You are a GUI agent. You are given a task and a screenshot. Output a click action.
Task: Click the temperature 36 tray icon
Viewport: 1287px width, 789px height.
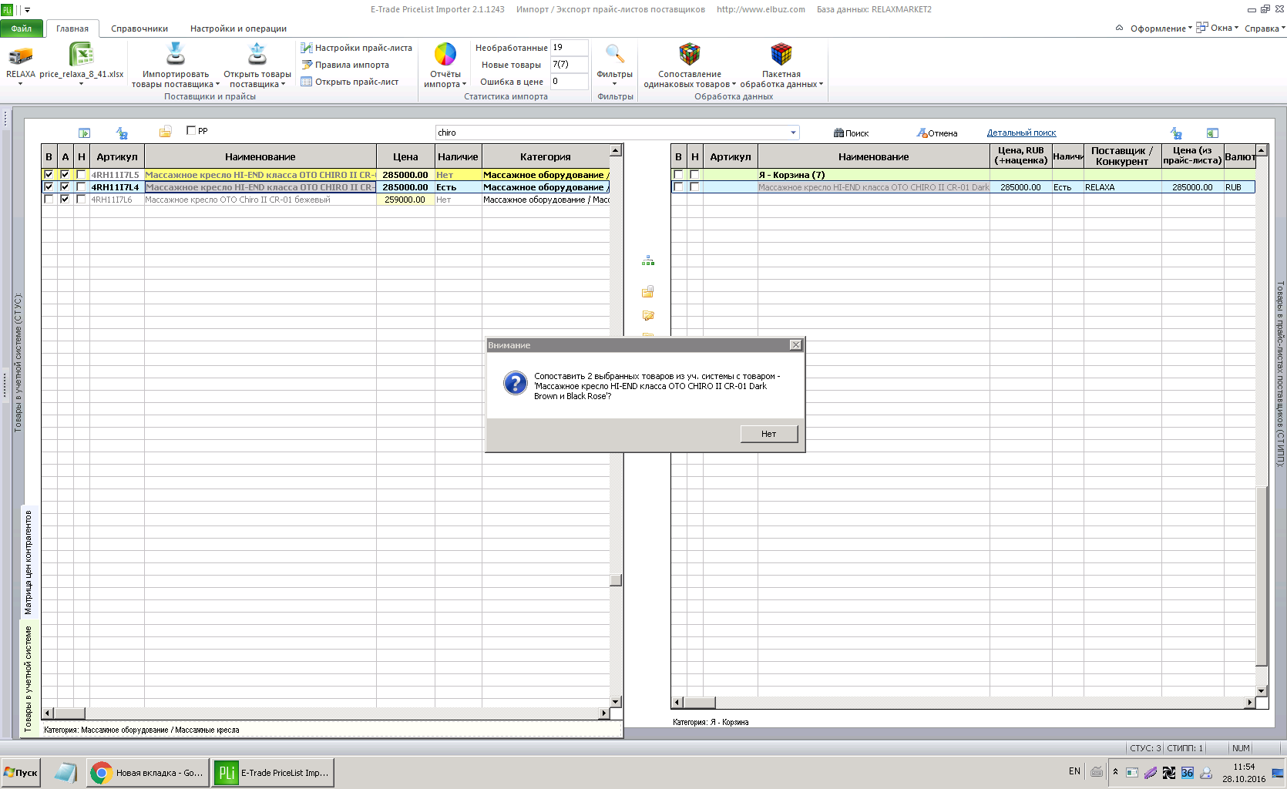(1187, 772)
